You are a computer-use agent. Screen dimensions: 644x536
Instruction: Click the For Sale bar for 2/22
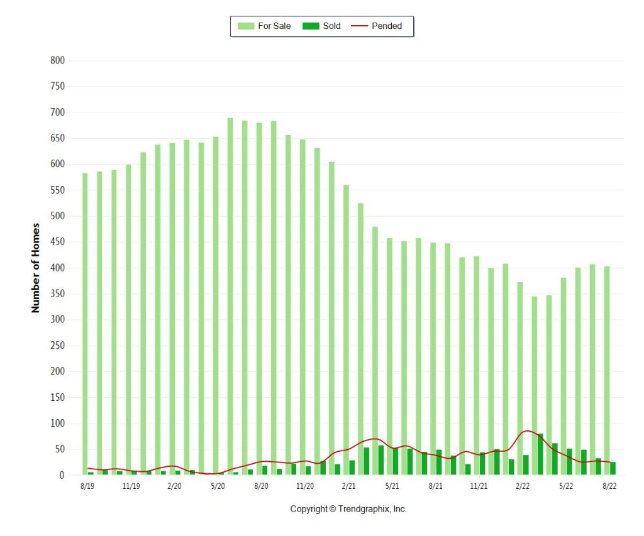520,378
